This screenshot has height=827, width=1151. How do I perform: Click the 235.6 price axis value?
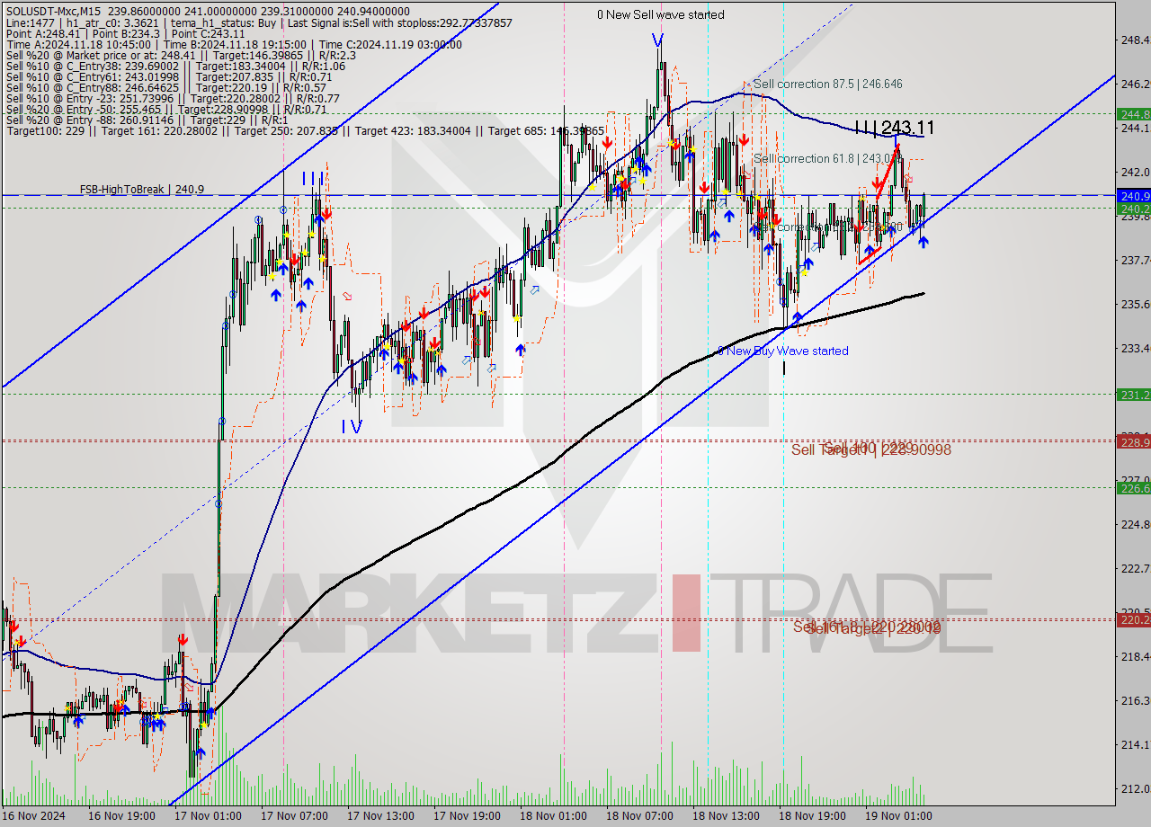point(1135,304)
